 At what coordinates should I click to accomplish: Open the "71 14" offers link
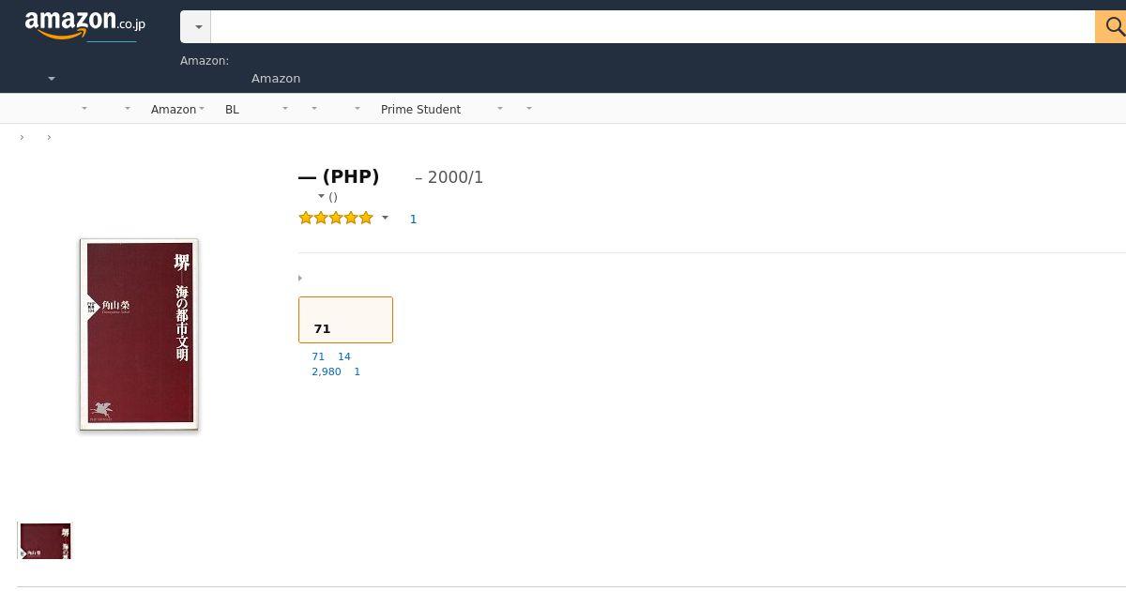click(x=331, y=356)
